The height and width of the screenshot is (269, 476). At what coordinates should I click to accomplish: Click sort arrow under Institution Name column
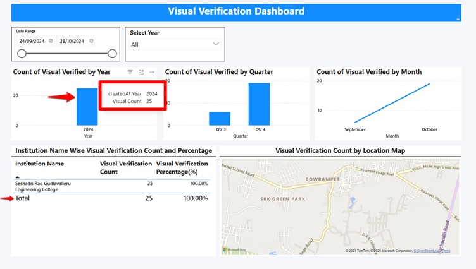point(17,177)
